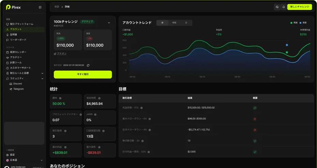This screenshot has width=317, height=168.
Task: Click info icon beside 日次ドローダウン - 4%
Action: click(x=150, y=130)
